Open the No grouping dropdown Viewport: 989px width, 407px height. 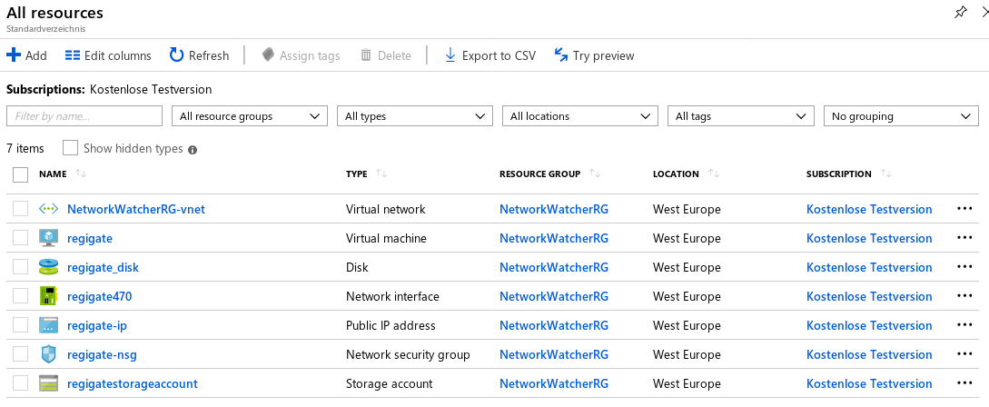pos(901,116)
